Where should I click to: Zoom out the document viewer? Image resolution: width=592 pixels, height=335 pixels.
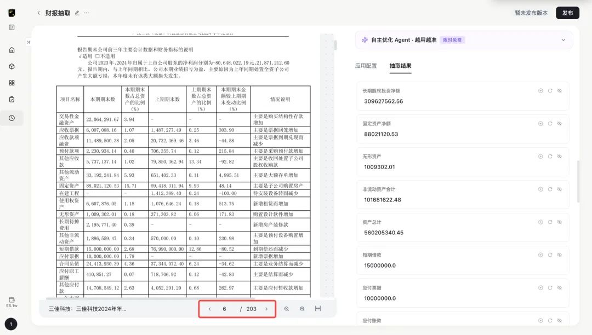pos(287,309)
